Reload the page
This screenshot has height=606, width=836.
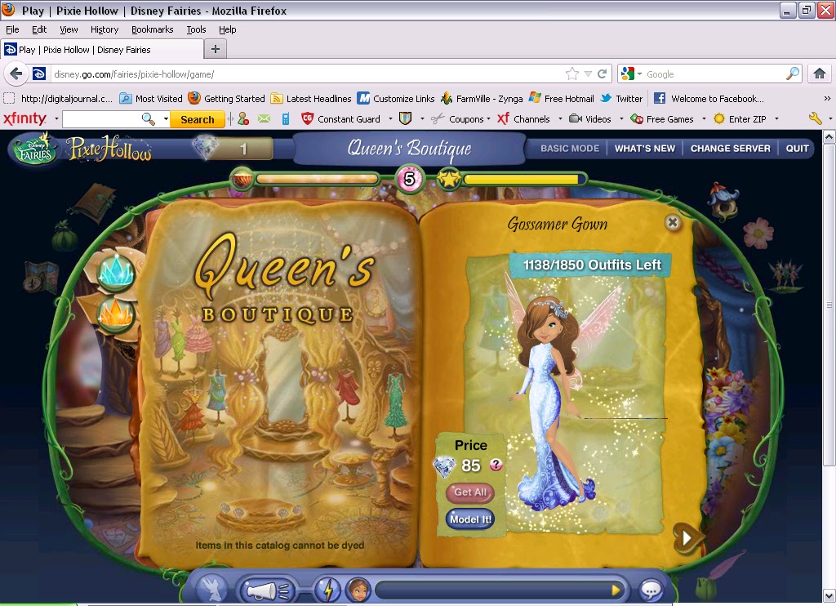602,74
